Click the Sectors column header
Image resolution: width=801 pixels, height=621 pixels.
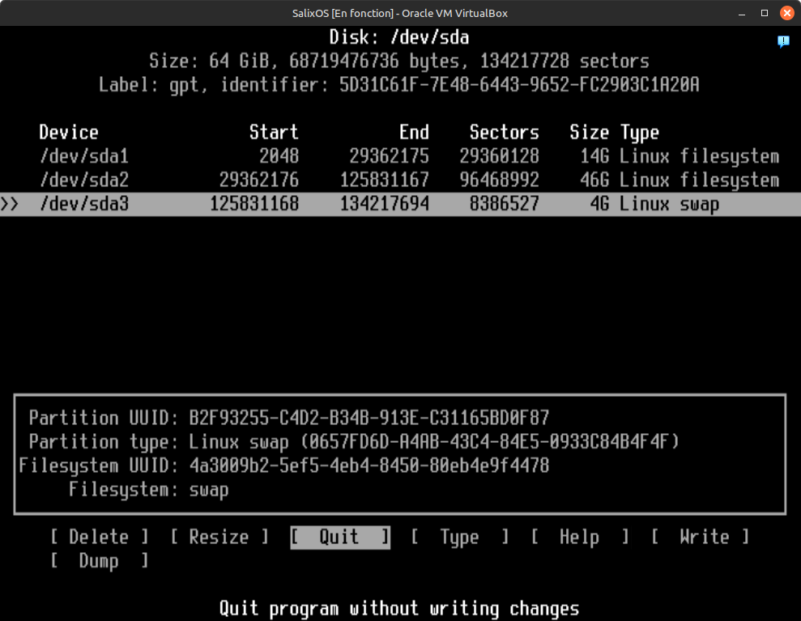tap(504, 133)
